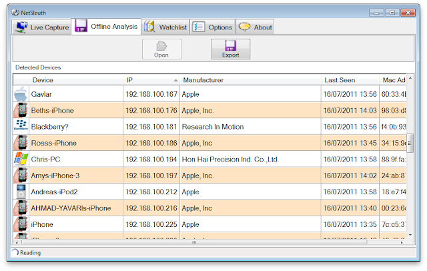Click IP address 192.168.100.216
Image resolution: width=427 pixels, height=271 pixels.
[x=151, y=208]
